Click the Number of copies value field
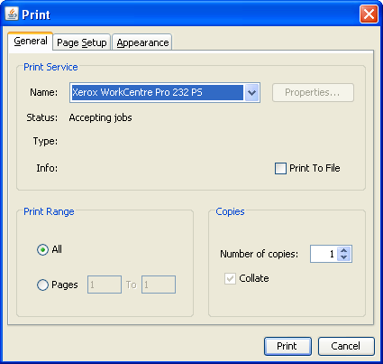Image resolution: width=383 pixels, height=364 pixels. tap(324, 254)
